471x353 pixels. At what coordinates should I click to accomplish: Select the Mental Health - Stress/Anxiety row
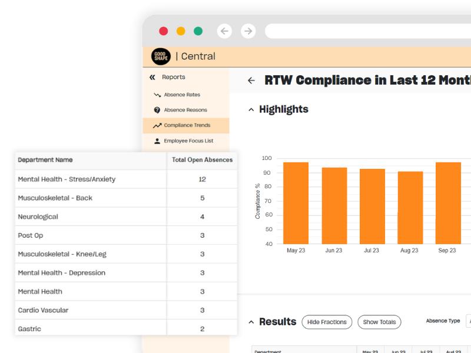[88, 179]
